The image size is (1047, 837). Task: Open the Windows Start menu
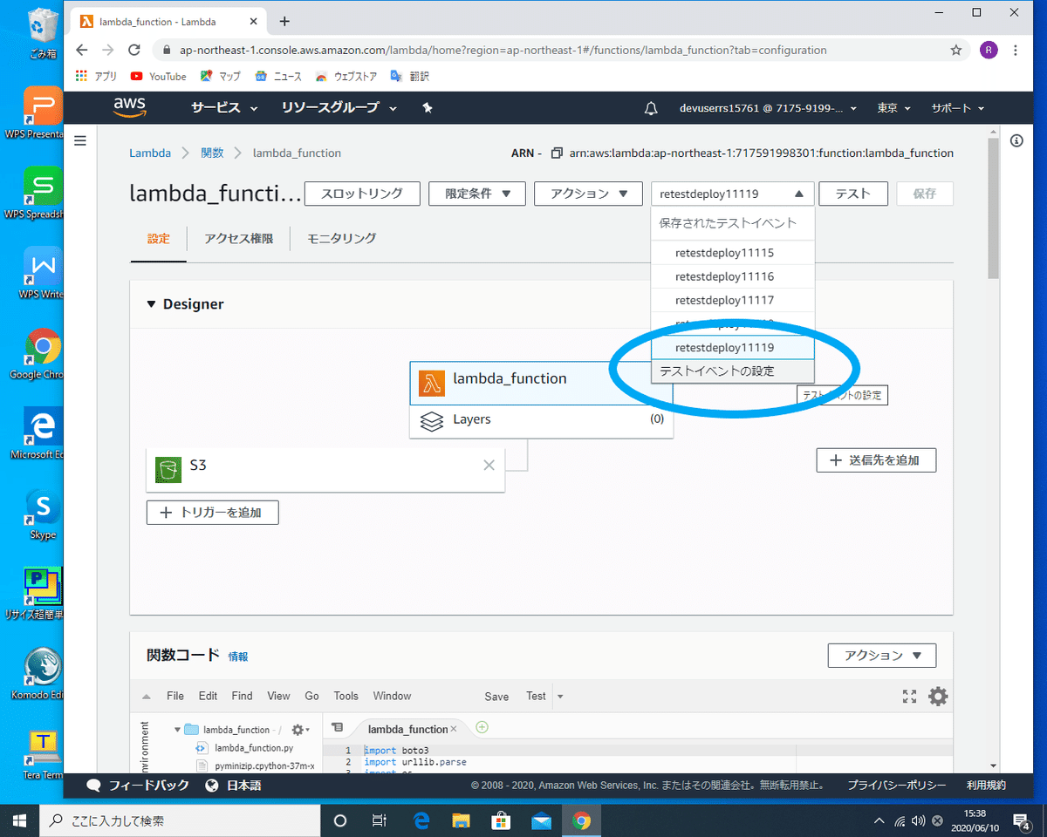tap(20, 820)
